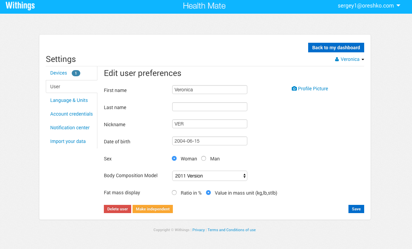Focus the empty Last name field

point(210,107)
